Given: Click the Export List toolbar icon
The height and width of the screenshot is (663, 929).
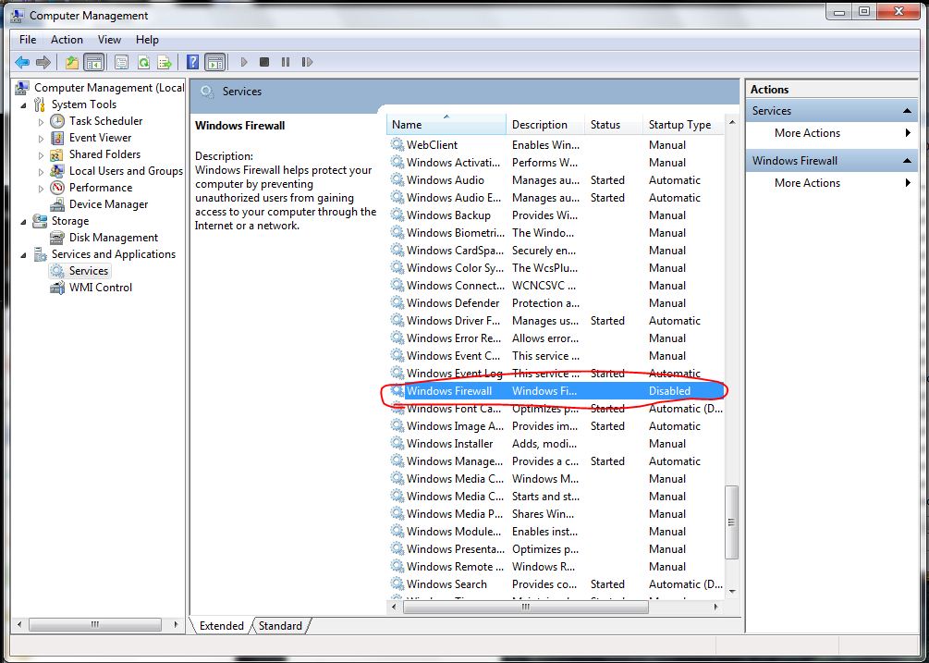Looking at the screenshot, I should click(165, 62).
